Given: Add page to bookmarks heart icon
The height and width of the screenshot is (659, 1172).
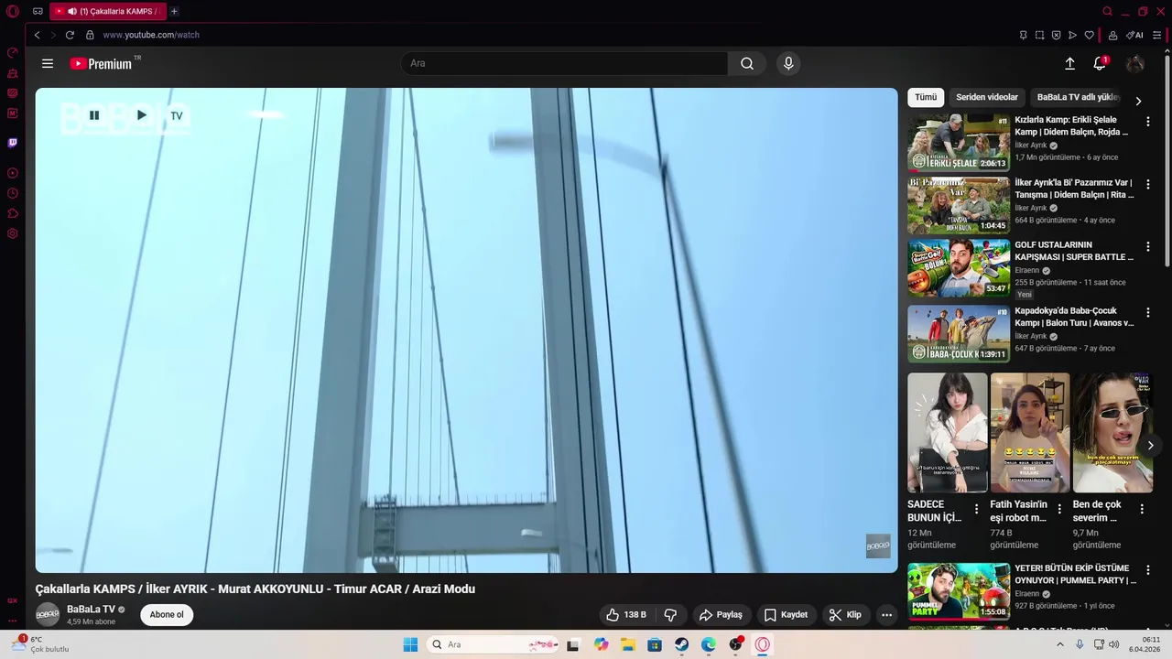Looking at the screenshot, I should (1089, 35).
